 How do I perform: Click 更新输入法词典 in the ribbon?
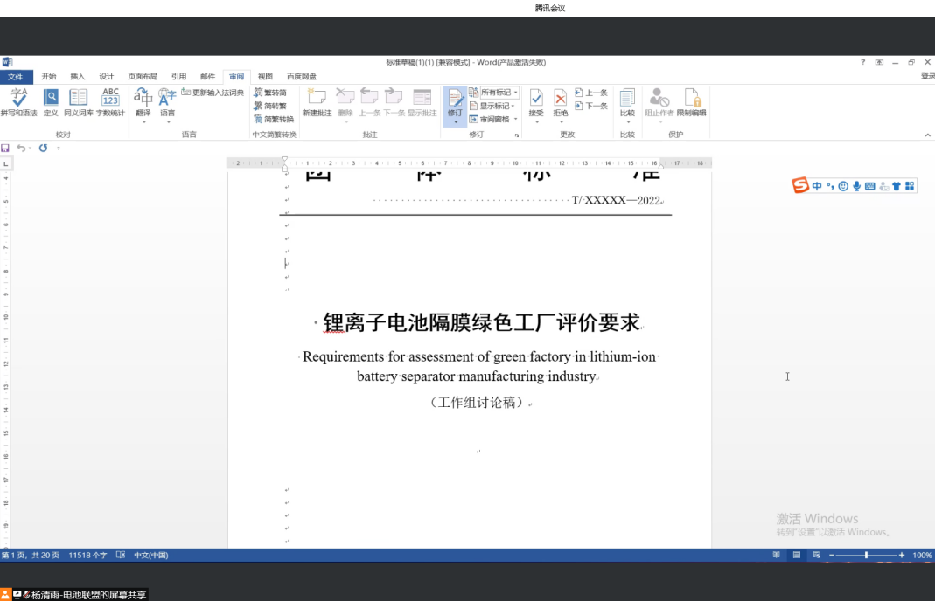[213, 93]
